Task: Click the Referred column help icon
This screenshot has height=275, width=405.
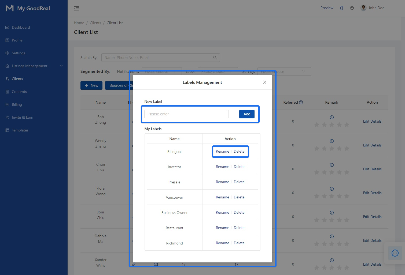Action: [301, 102]
